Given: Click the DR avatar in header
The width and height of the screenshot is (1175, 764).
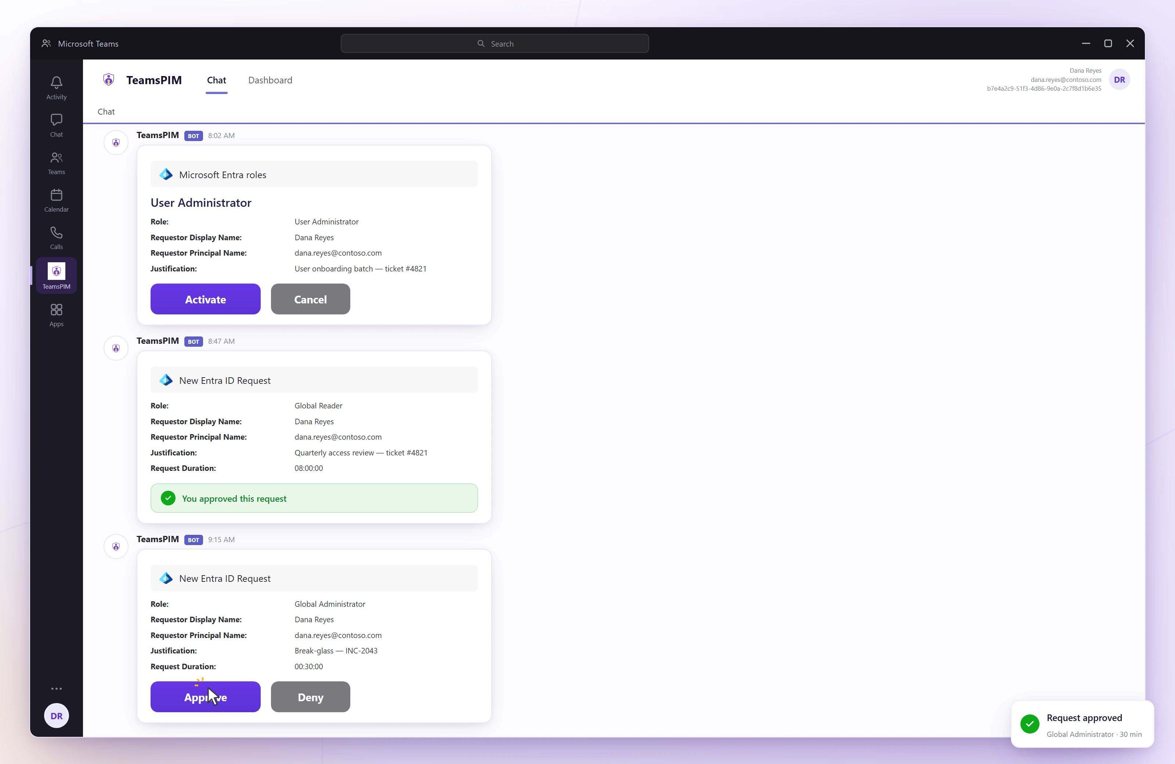Looking at the screenshot, I should [x=1119, y=79].
